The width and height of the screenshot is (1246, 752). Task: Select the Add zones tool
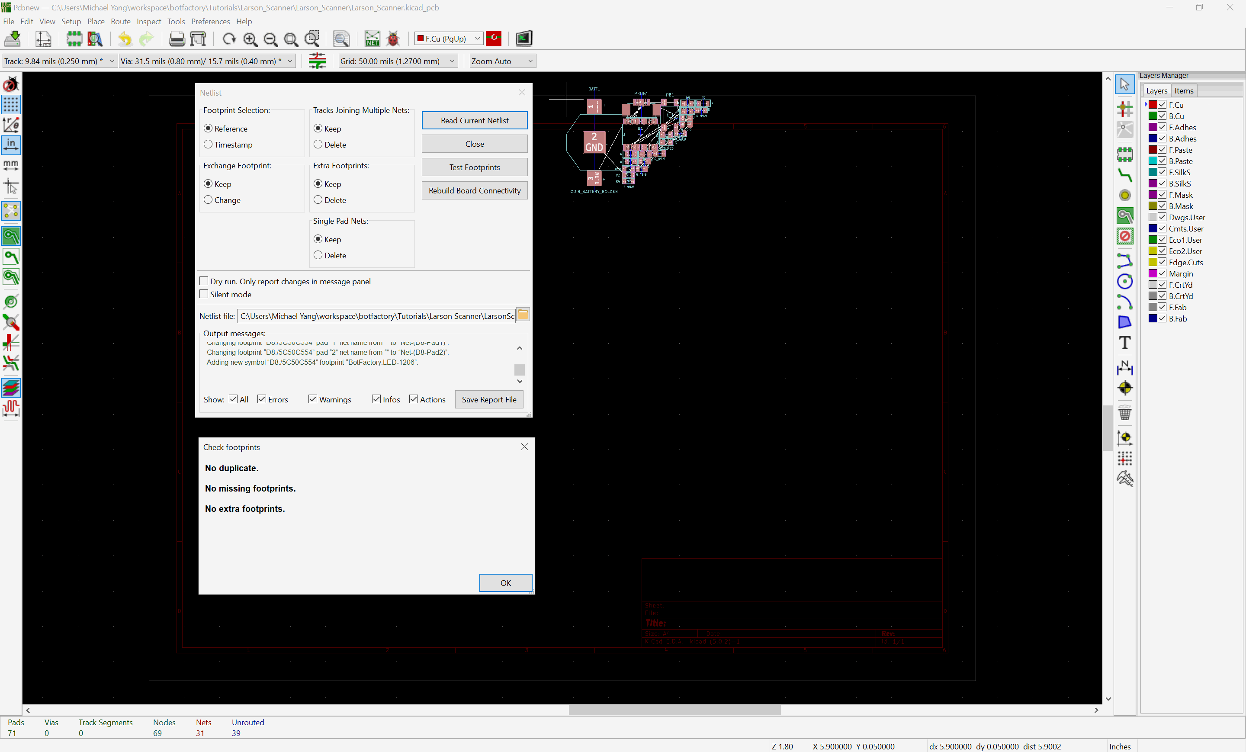[1124, 215]
